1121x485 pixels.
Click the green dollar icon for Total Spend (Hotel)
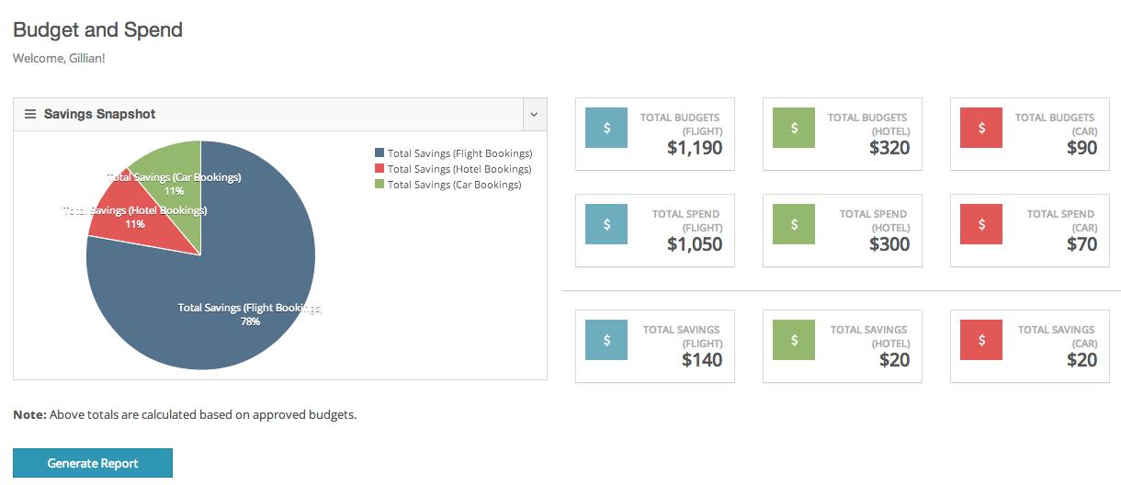pyautogui.click(x=794, y=224)
